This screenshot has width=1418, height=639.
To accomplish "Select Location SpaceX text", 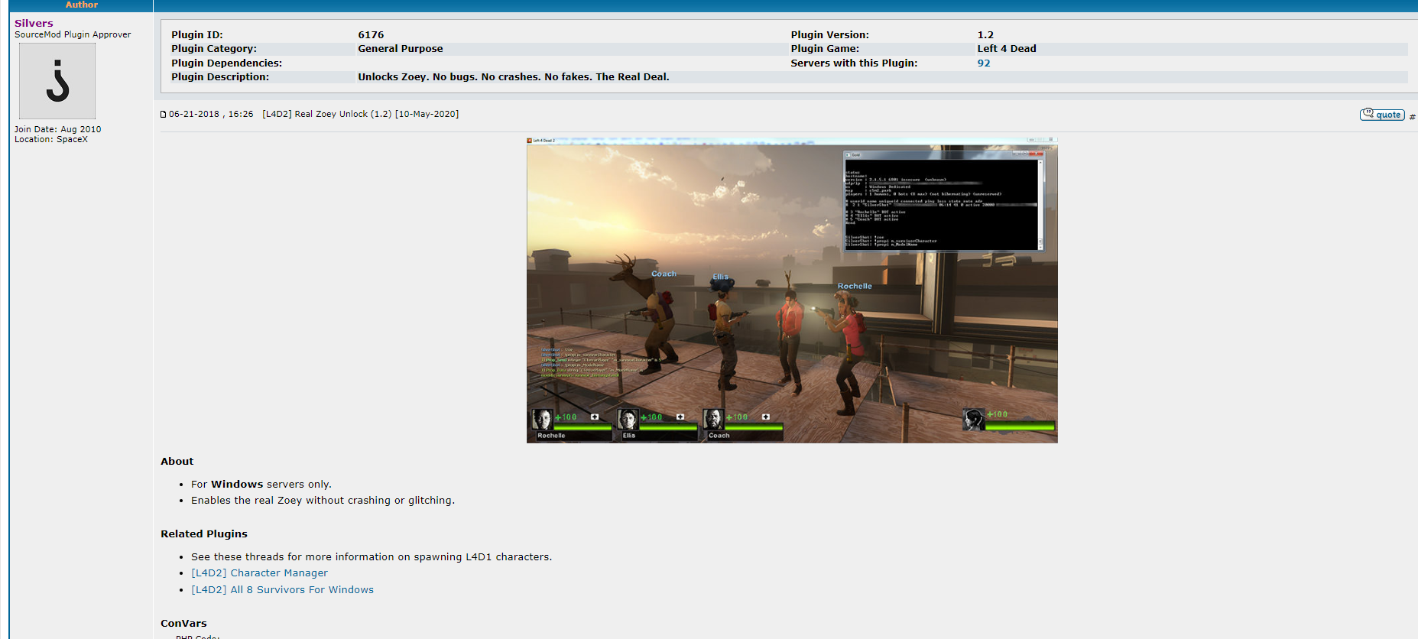I will point(51,139).
